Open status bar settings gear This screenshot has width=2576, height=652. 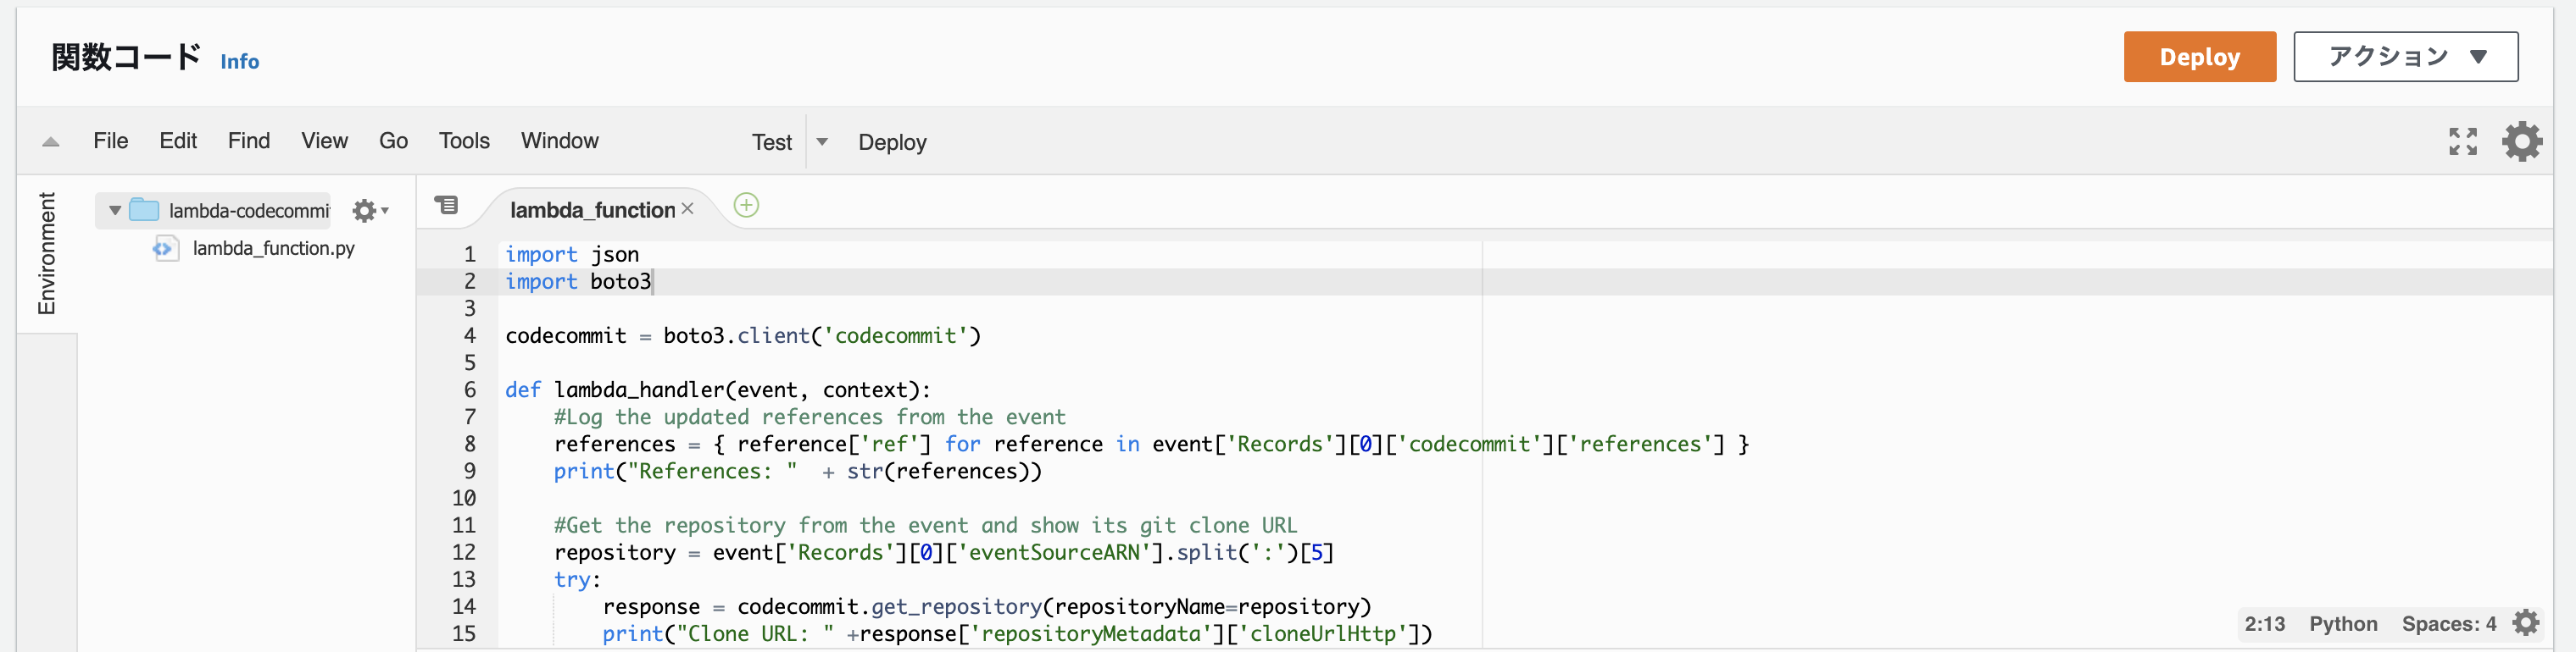coord(2526,623)
